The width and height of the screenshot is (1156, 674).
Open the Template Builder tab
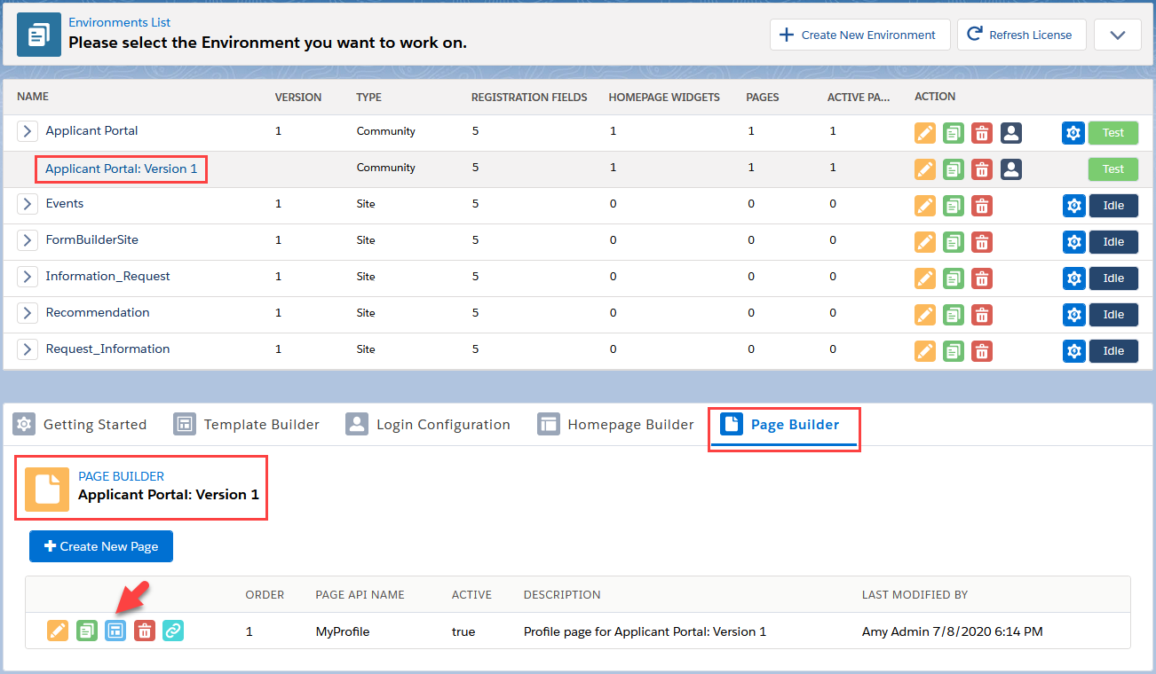click(247, 425)
